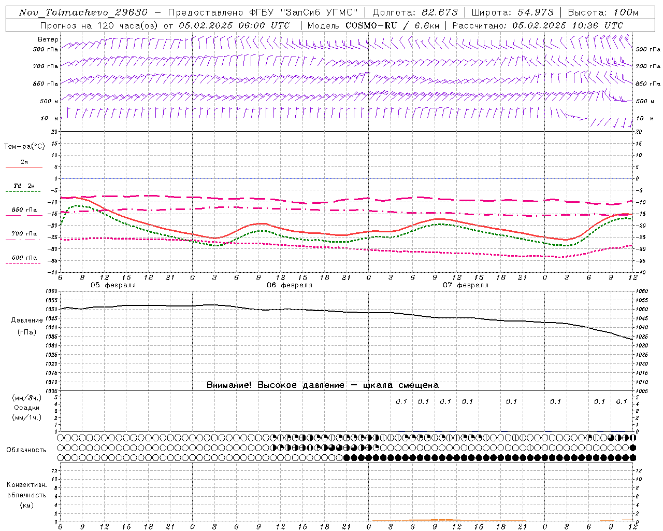Click the warning text Внимание! Высокое давление
The height and width of the screenshot is (531, 663).
(x=275, y=385)
